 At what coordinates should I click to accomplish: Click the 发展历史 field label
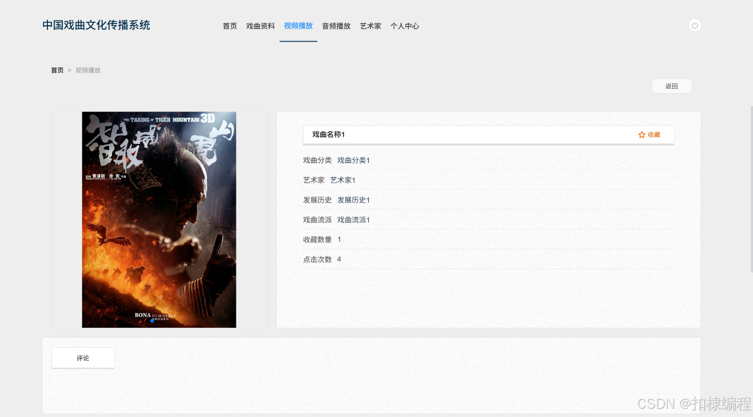point(317,200)
